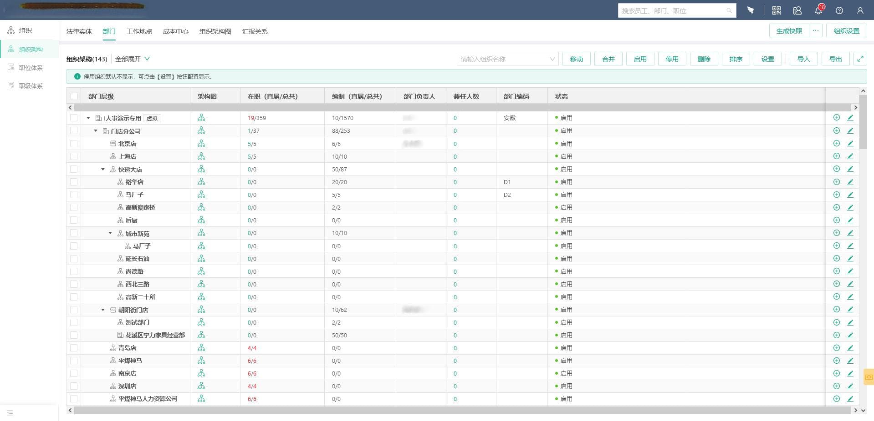Switch to the 成本中心 tab
Screen dimensions: 874x421
click(x=176, y=31)
